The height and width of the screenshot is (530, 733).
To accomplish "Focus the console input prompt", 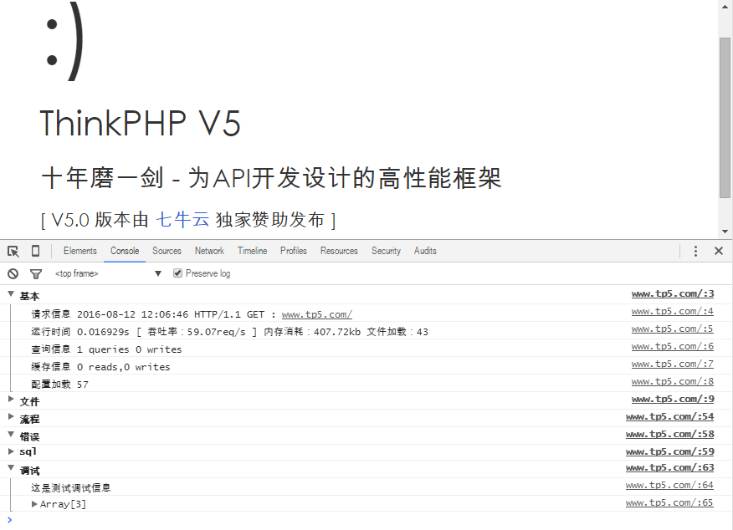I will [x=365, y=519].
